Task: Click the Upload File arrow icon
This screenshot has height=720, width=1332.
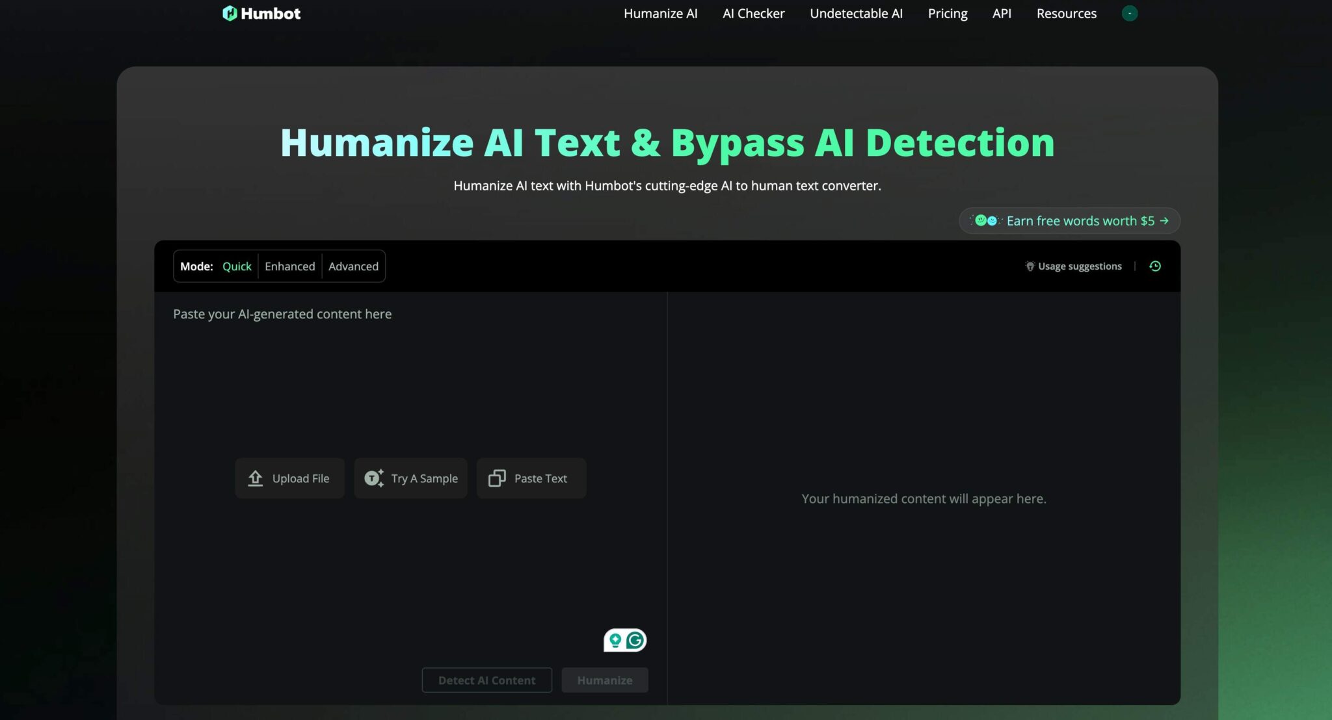Action: pos(255,478)
